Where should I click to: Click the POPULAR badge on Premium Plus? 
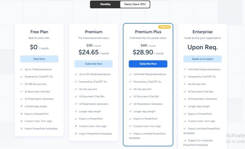[164, 27]
